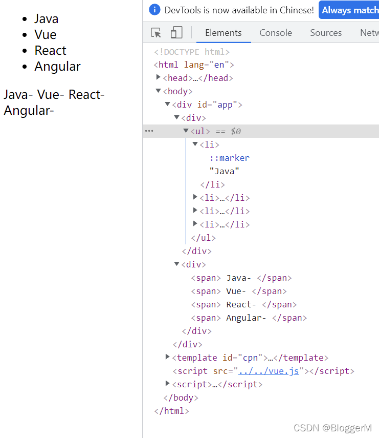
Task: Select the closing </html> tag line
Action: 171,411
